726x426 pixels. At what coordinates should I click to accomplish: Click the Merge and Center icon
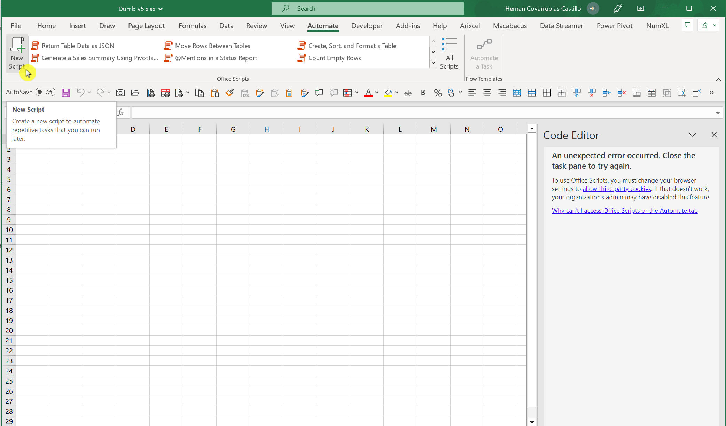click(517, 93)
